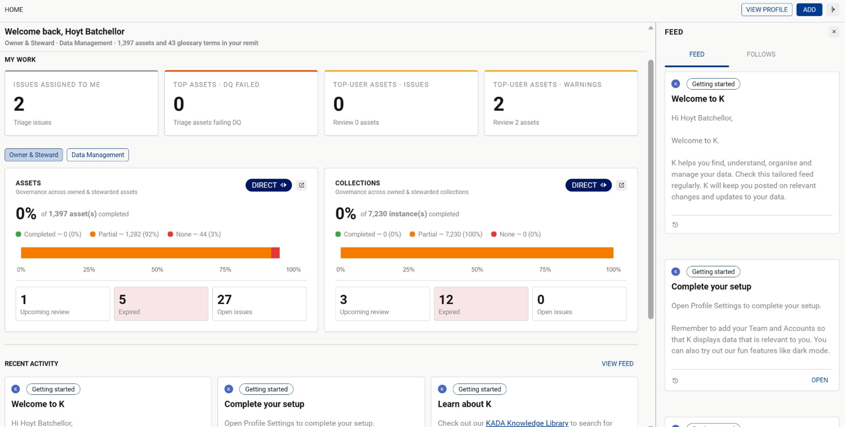Click K avatar on Complete your setup feed card
The height and width of the screenshot is (427, 845).
(675, 272)
